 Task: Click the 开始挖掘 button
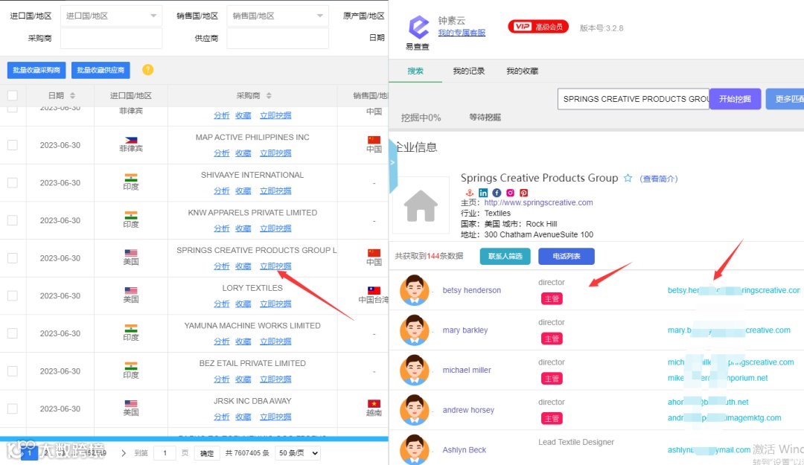[x=735, y=98]
